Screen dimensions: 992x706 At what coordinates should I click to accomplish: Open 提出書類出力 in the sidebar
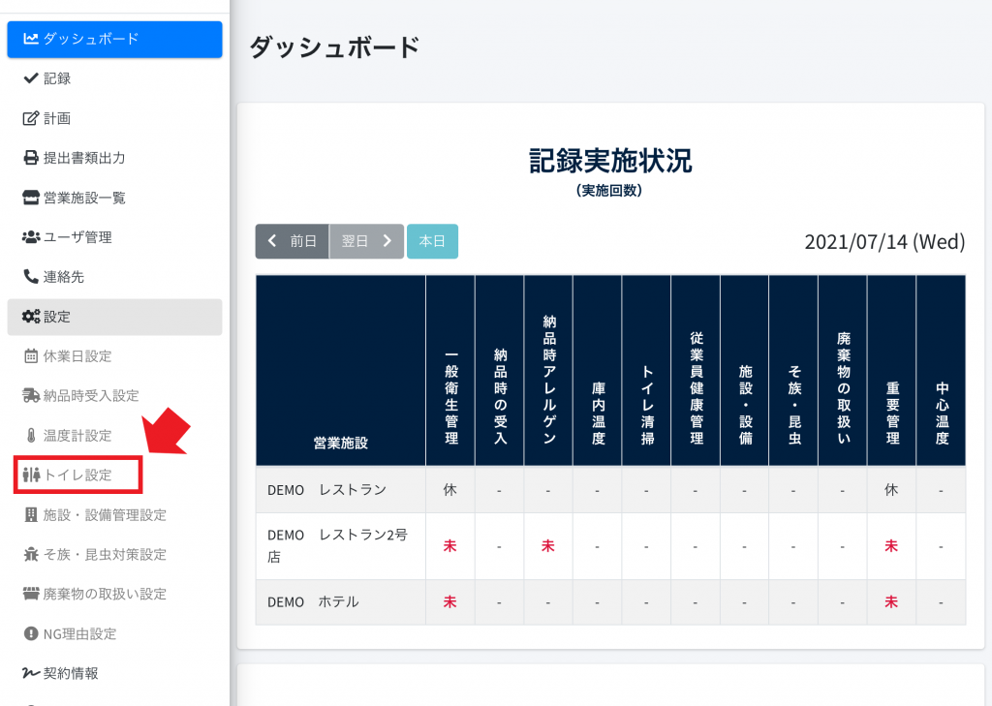(x=114, y=158)
